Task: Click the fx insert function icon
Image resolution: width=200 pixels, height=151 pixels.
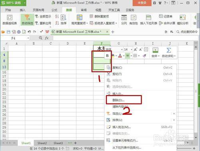Action: [x=46, y=38]
